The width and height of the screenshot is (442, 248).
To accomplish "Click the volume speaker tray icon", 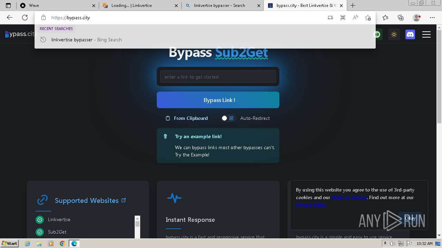I will pyautogui.click(x=393, y=244).
